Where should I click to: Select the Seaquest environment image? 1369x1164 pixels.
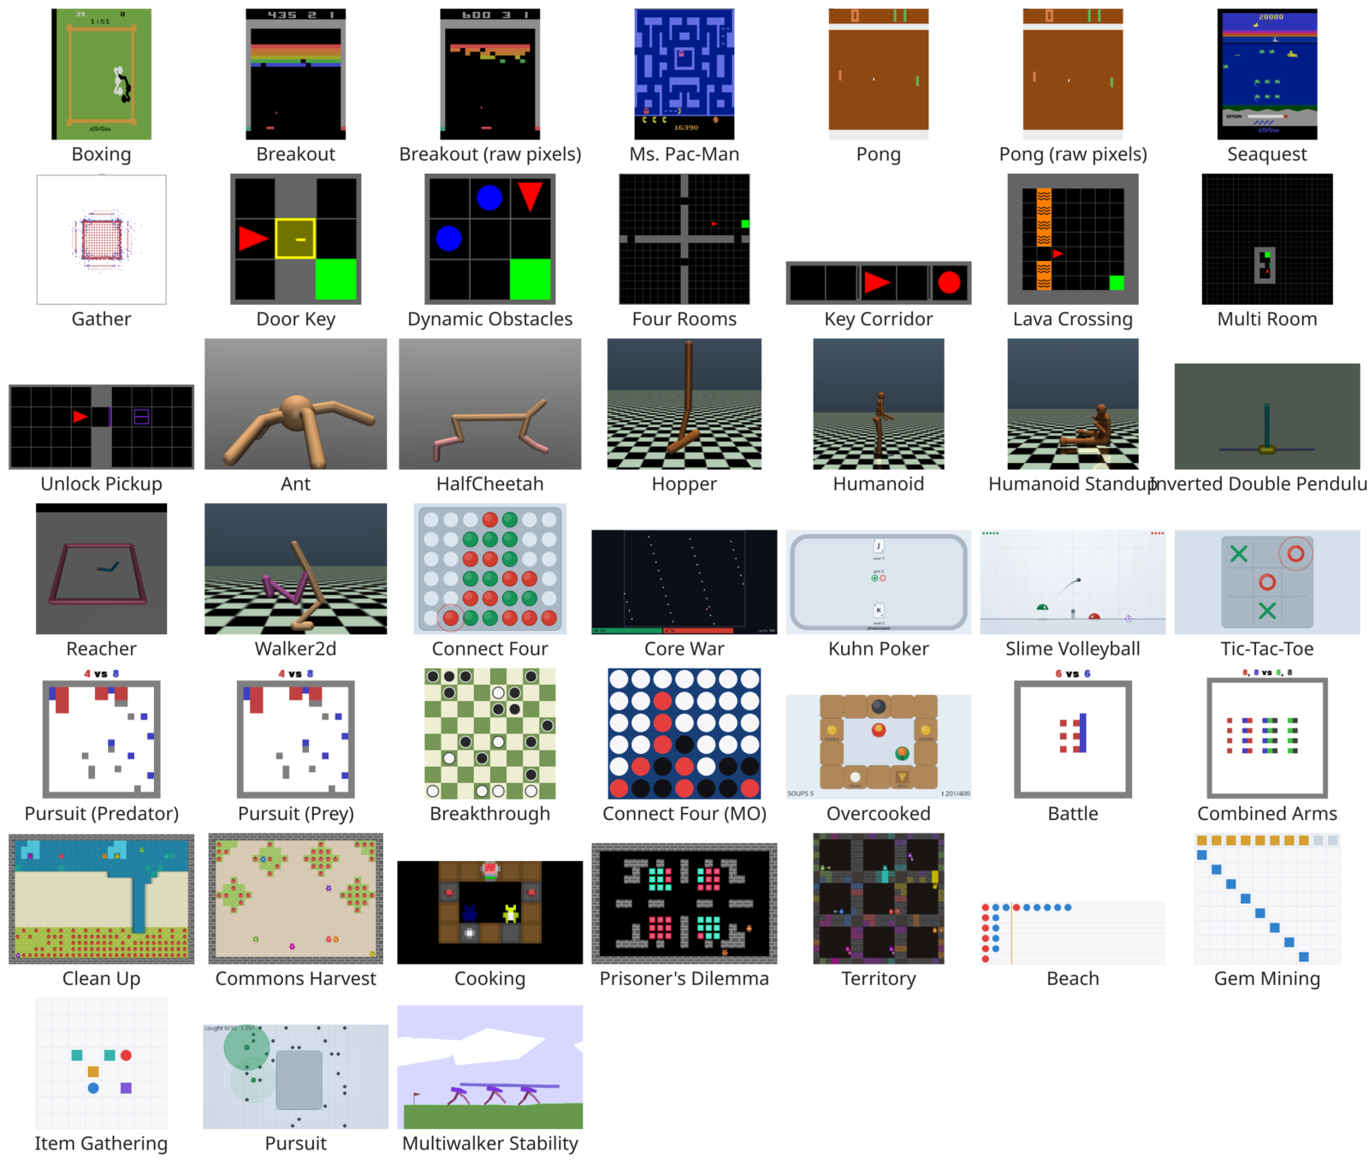tap(1267, 74)
